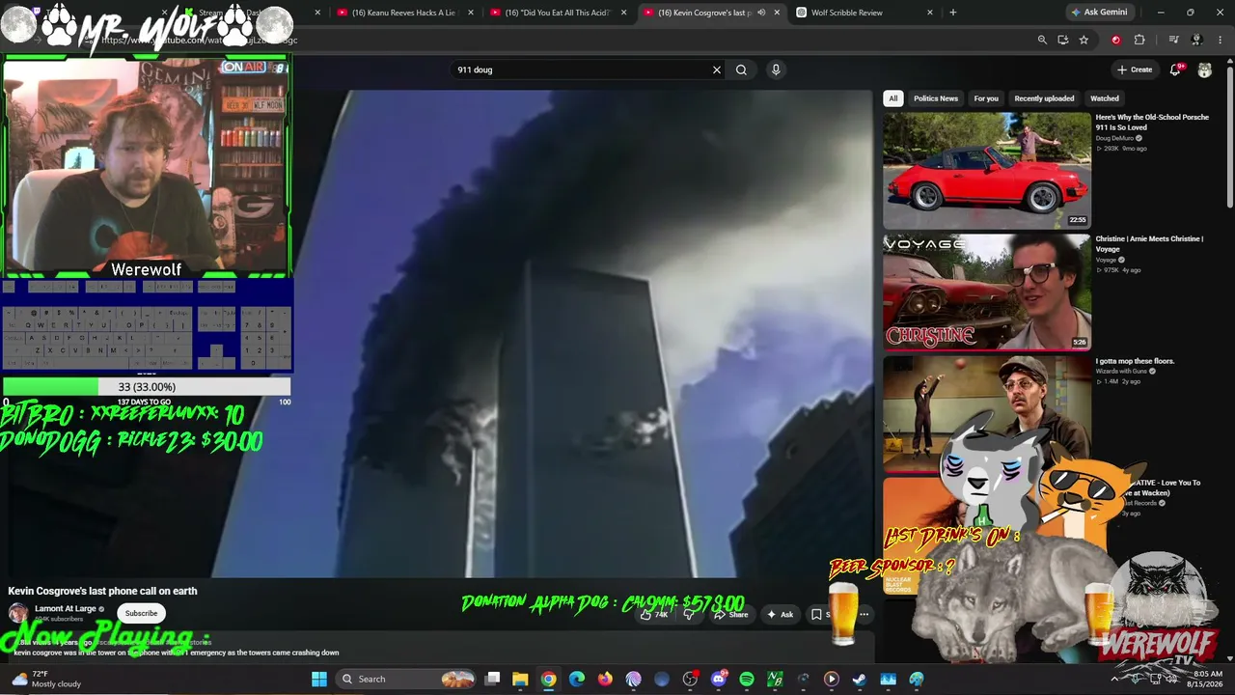Click the Chrome icon on the taskbar
This screenshot has height=695, width=1235.
(548, 679)
